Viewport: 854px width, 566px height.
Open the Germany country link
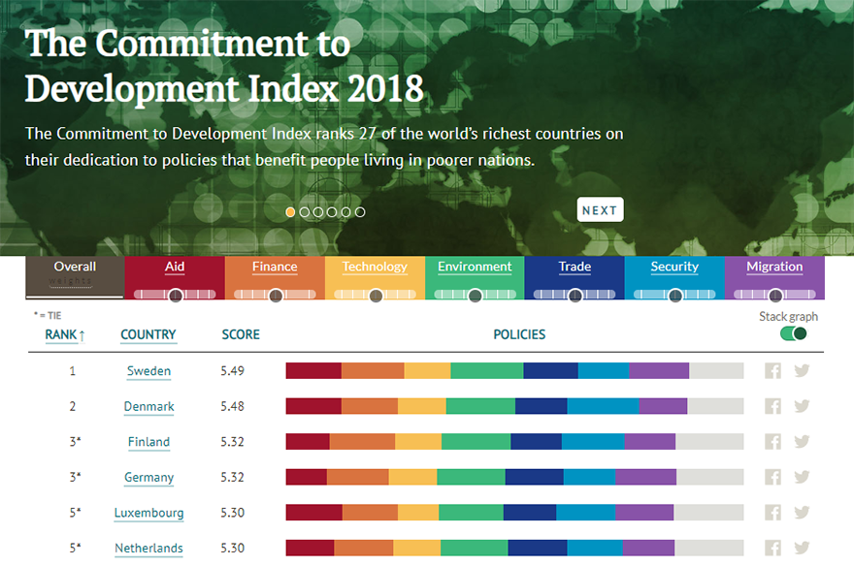point(148,478)
